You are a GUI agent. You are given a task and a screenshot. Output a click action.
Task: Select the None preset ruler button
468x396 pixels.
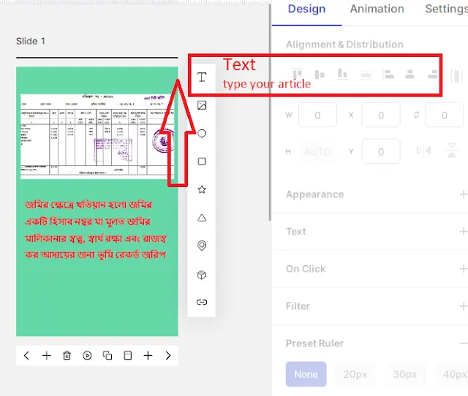click(306, 374)
